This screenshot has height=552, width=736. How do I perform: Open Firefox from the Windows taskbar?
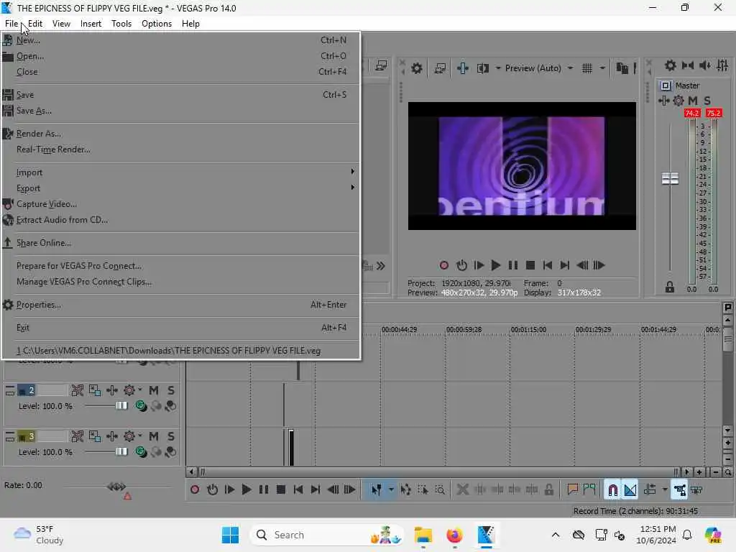point(454,535)
